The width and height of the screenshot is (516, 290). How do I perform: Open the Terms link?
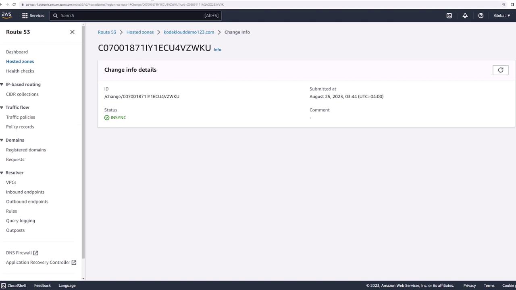point(489,286)
